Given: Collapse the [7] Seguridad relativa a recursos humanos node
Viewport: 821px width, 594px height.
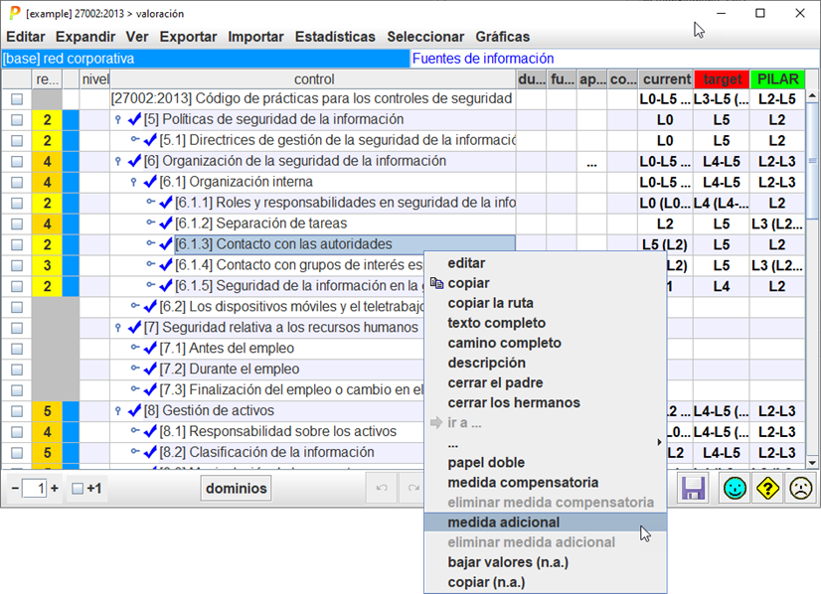Looking at the screenshot, I should click(x=119, y=328).
